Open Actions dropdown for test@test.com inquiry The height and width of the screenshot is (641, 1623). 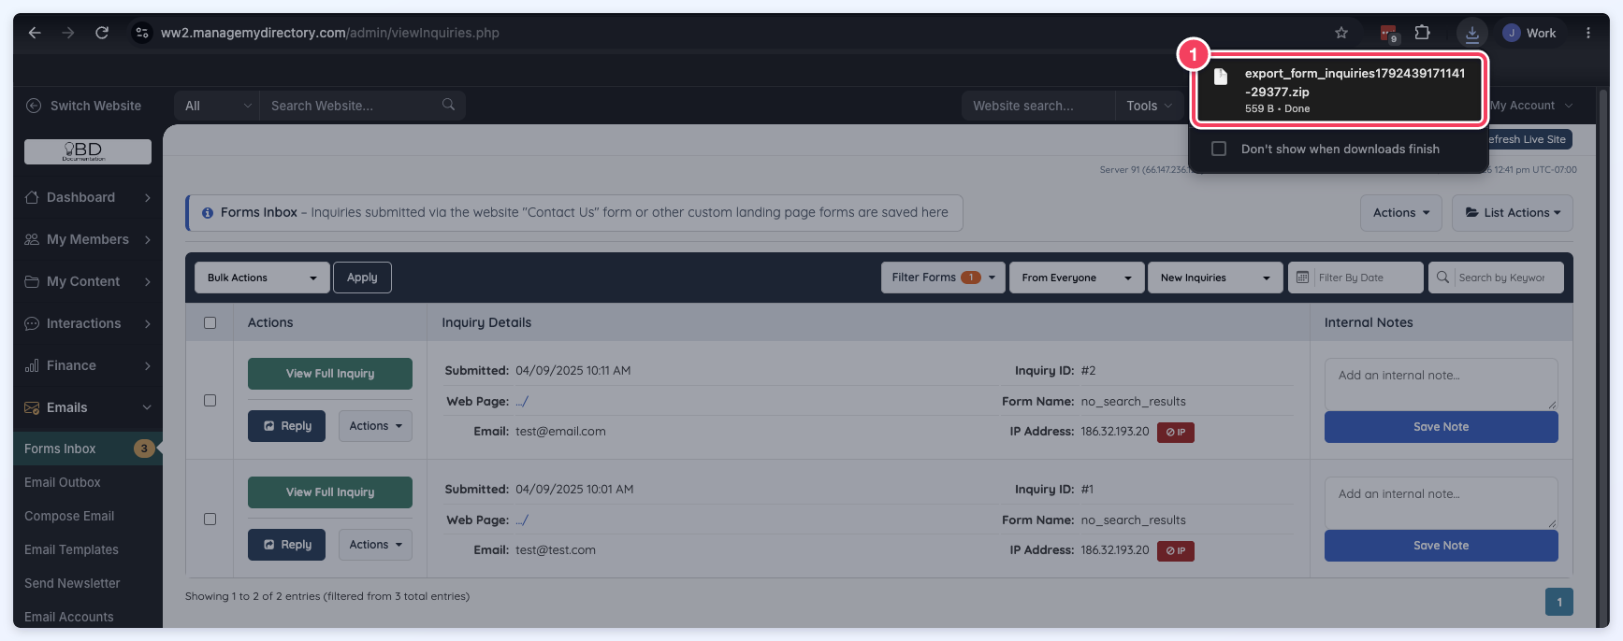coord(375,545)
